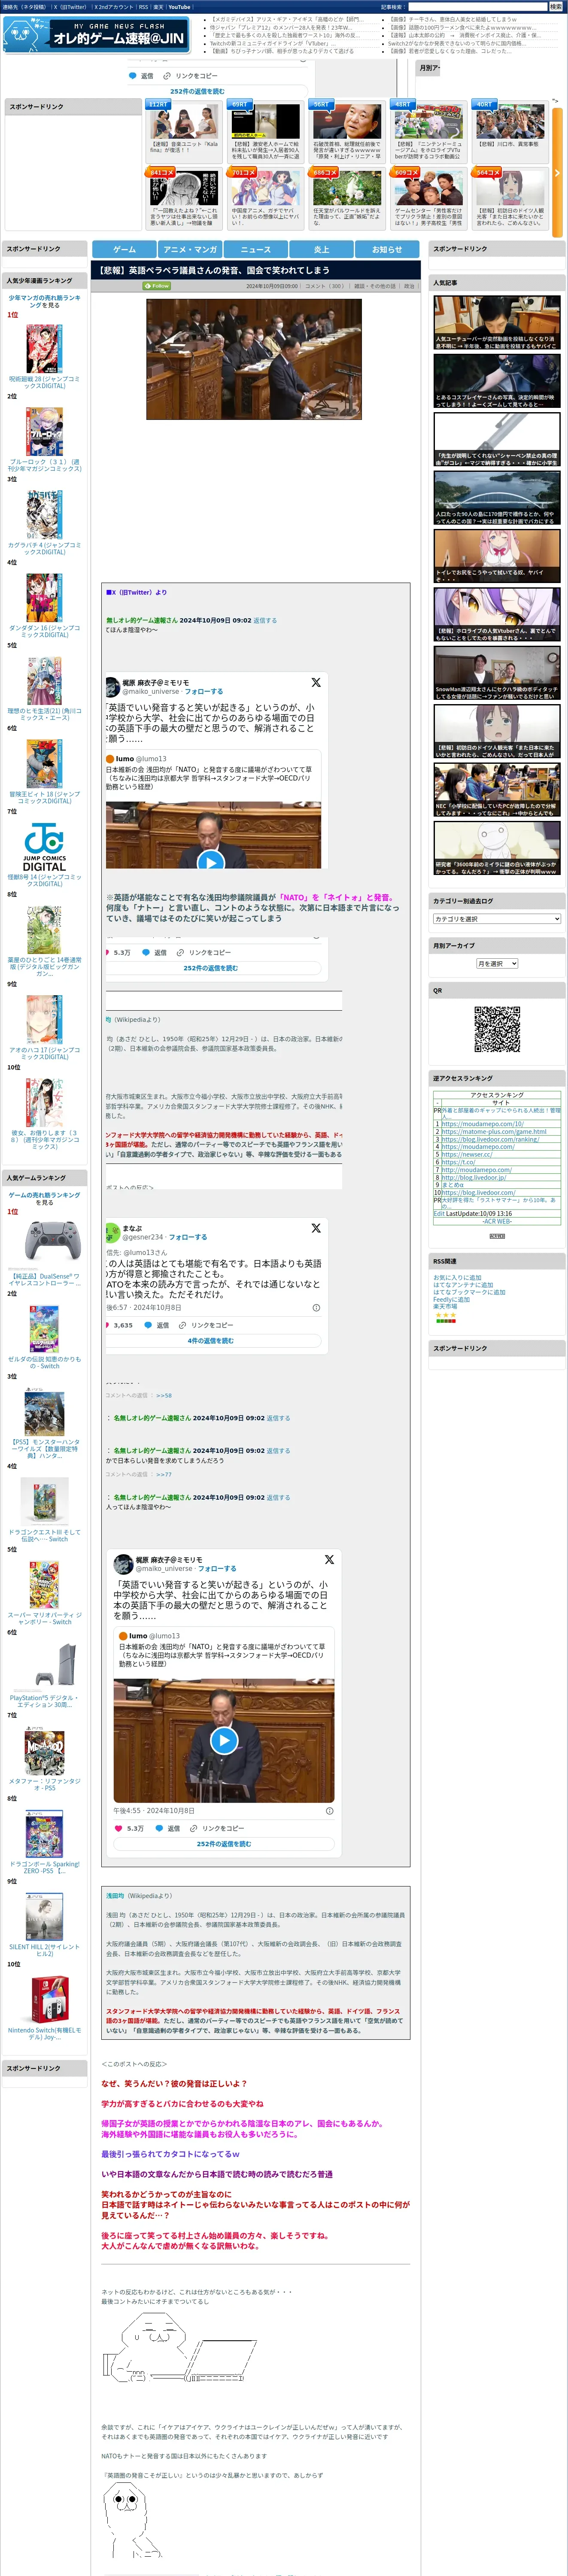Click the QR code image
Screen dimensions: 568x2576
(x=497, y=1029)
